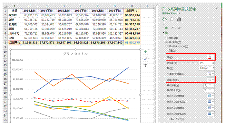The width and height of the screenshot is (225, 125).
Task: Open the 始点矢印の種類(B) dropdown
Action: click(x=211, y=96)
